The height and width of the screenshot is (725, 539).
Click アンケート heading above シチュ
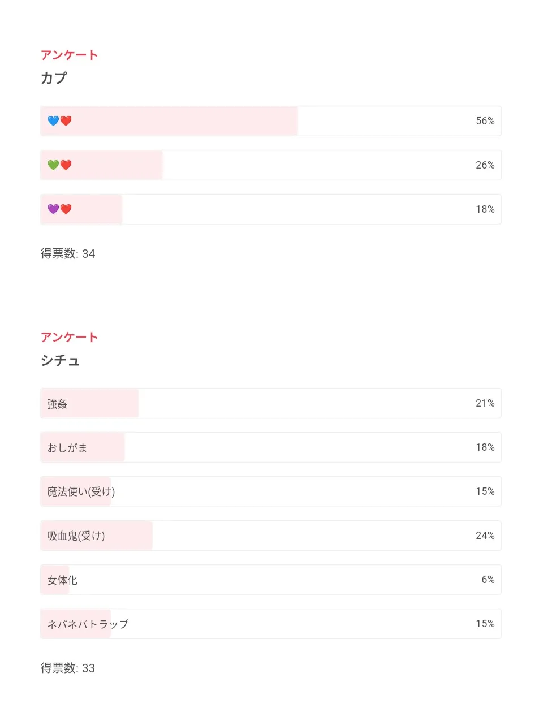point(69,337)
